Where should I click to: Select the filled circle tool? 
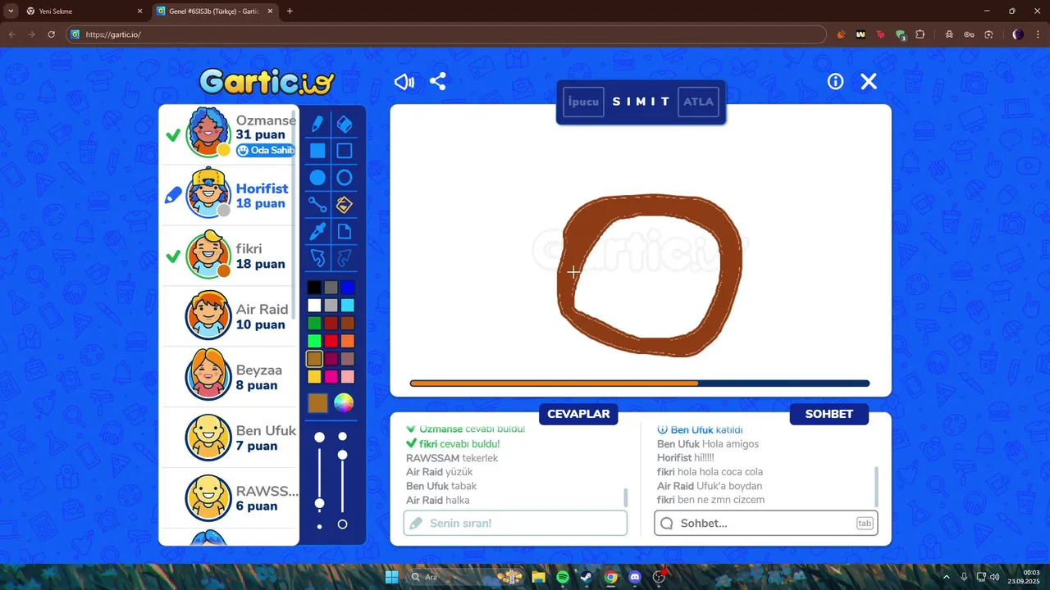coord(317,178)
